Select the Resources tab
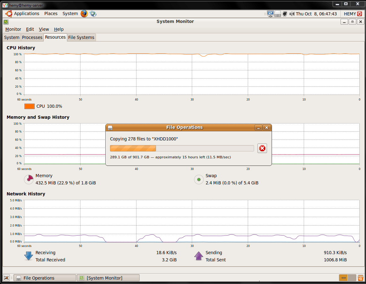 click(x=55, y=37)
